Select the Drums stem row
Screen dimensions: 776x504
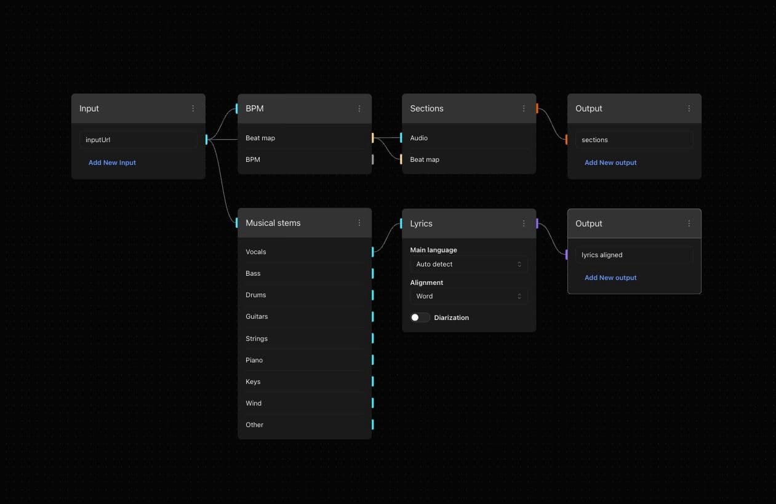point(304,295)
